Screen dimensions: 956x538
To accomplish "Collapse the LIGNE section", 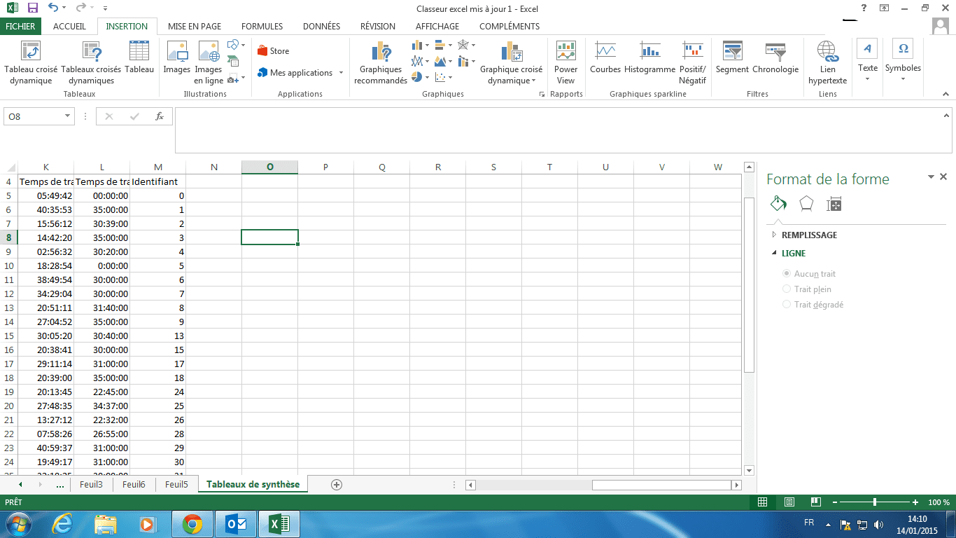I will tap(793, 254).
